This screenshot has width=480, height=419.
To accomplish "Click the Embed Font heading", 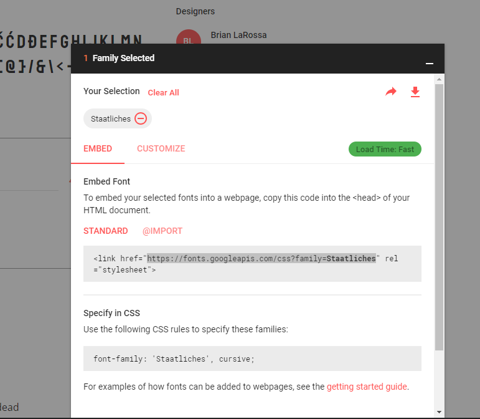I will point(106,181).
